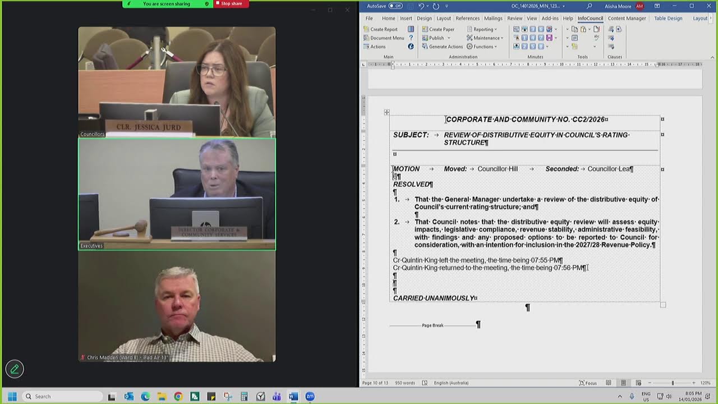The height and width of the screenshot is (404, 718).
Task: Click the Zoom Stop share button
Action: click(x=231, y=3)
